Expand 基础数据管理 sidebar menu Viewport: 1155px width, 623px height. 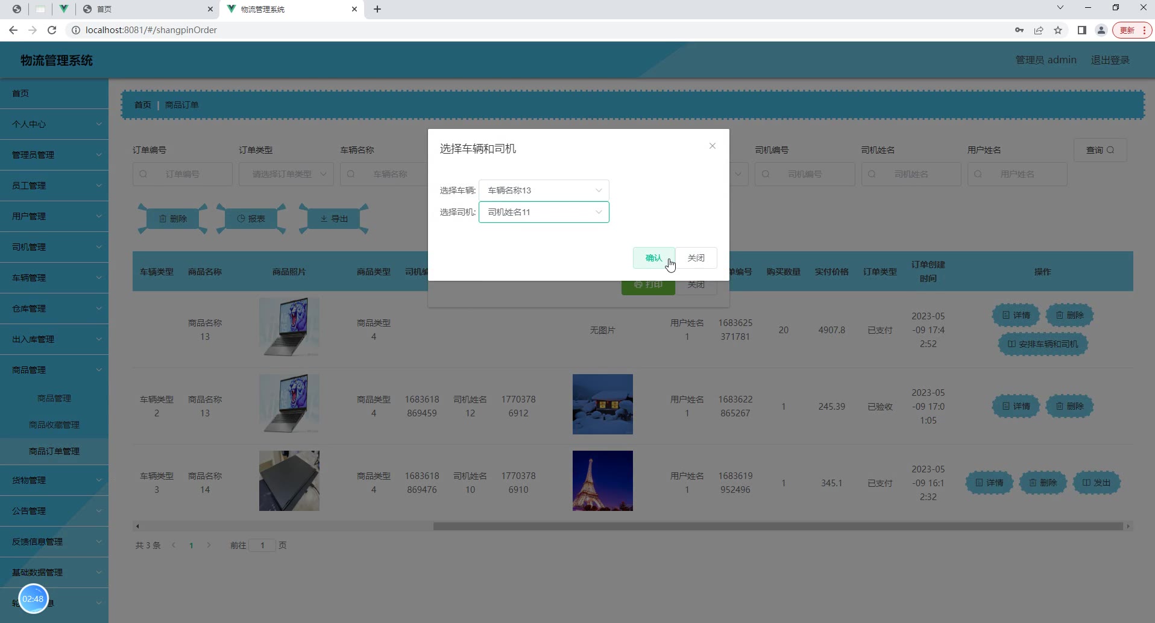pyautogui.click(x=54, y=572)
